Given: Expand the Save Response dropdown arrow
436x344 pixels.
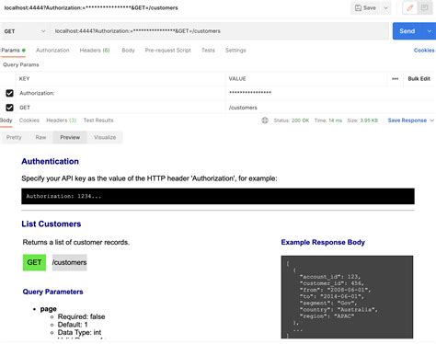Looking at the screenshot, I should coord(432,120).
